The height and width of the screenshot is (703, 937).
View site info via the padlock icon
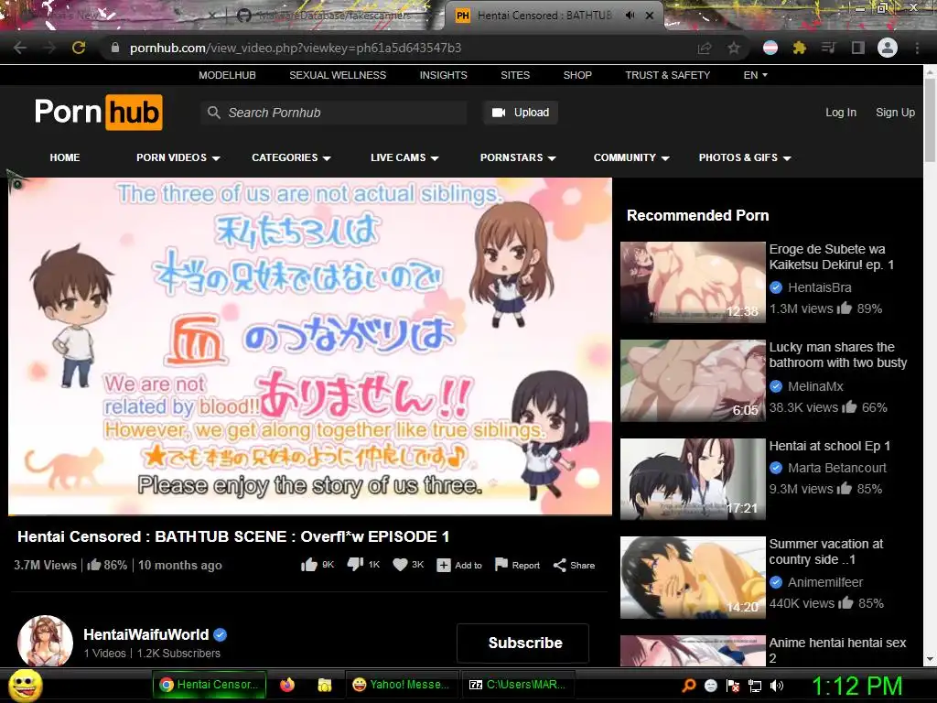pos(115,48)
